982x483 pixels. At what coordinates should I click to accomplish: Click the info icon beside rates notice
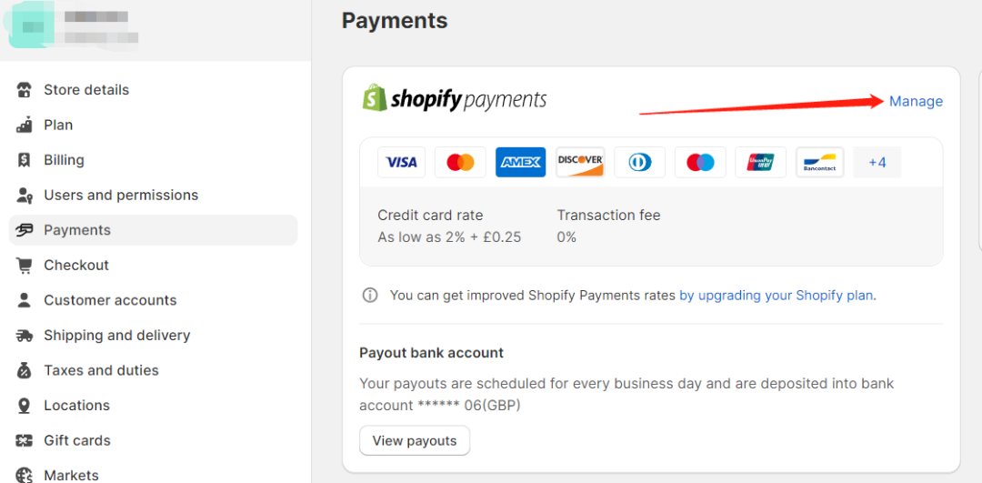370,295
